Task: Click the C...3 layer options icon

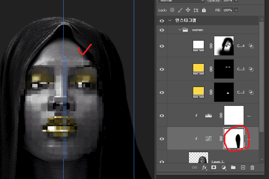Action: 251,69
